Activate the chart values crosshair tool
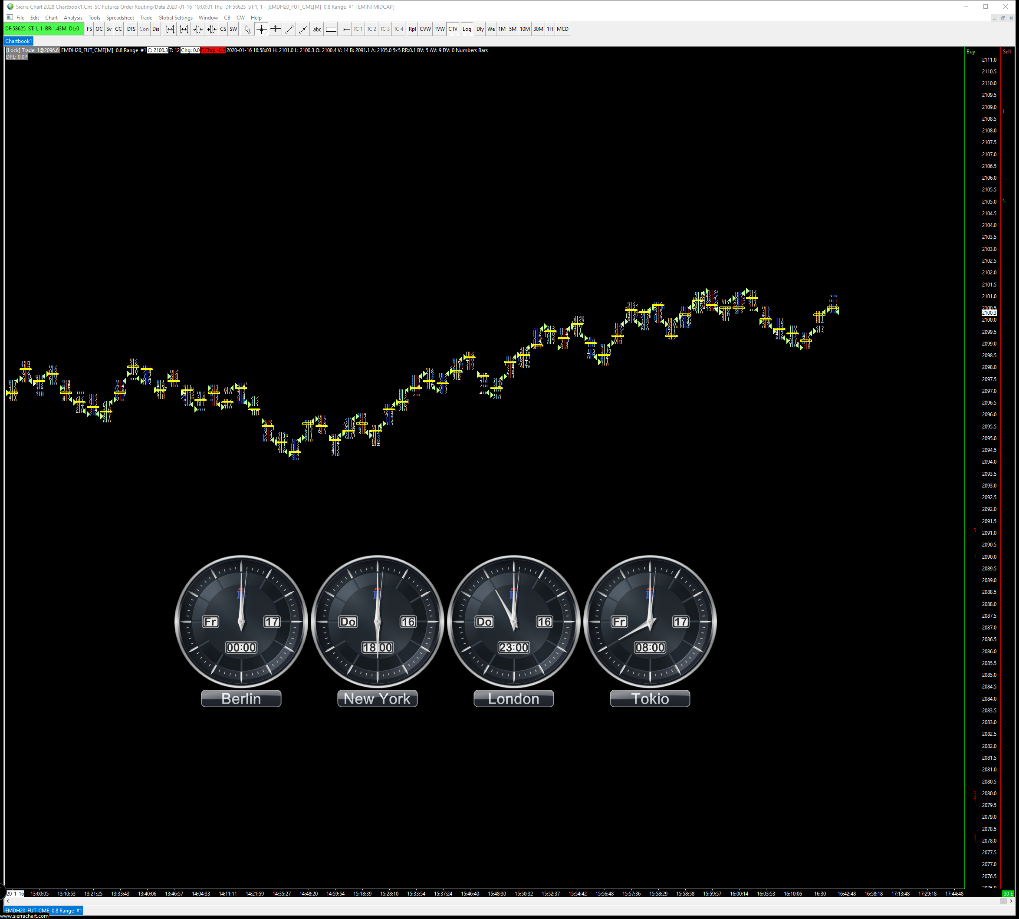The height and width of the screenshot is (919, 1019). [261, 29]
